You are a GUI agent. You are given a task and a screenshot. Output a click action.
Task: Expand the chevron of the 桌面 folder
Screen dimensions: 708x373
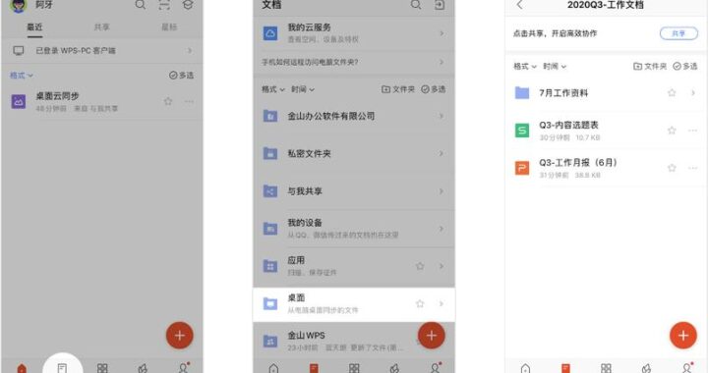coord(442,304)
